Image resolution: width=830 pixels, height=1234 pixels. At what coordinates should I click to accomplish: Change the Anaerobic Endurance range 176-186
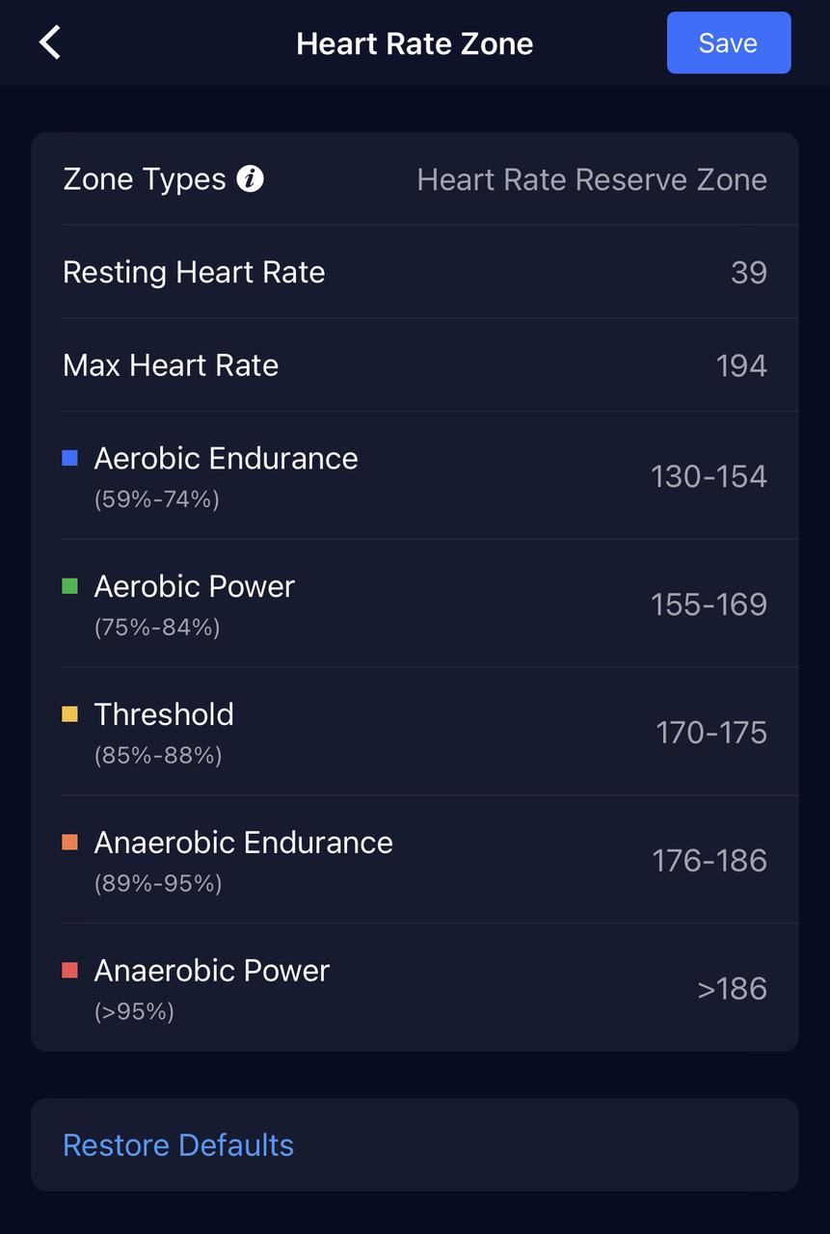click(x=710, y=860)
